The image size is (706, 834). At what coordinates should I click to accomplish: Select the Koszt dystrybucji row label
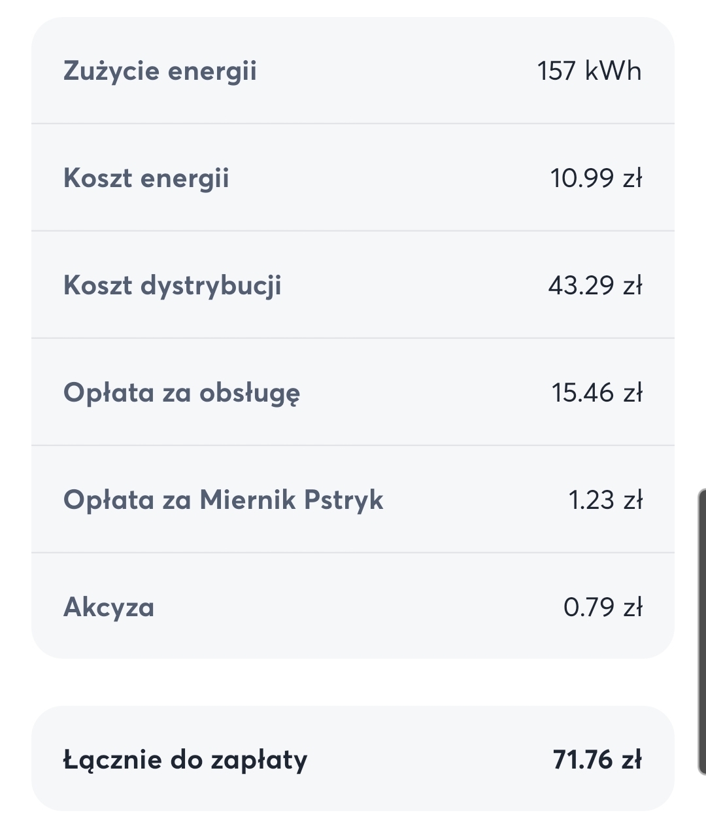pos(173,286)
